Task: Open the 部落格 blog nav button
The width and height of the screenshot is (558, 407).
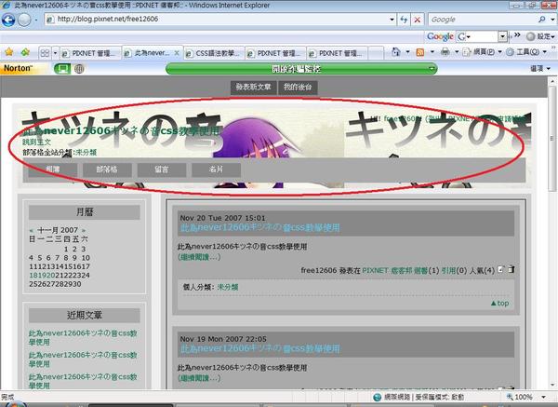Action: click(x=107, y=170)
